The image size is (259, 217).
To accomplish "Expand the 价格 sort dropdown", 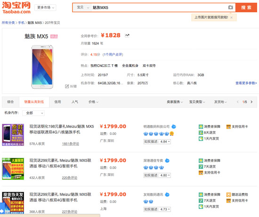I will pyautogui.click(x=93, y=102).
